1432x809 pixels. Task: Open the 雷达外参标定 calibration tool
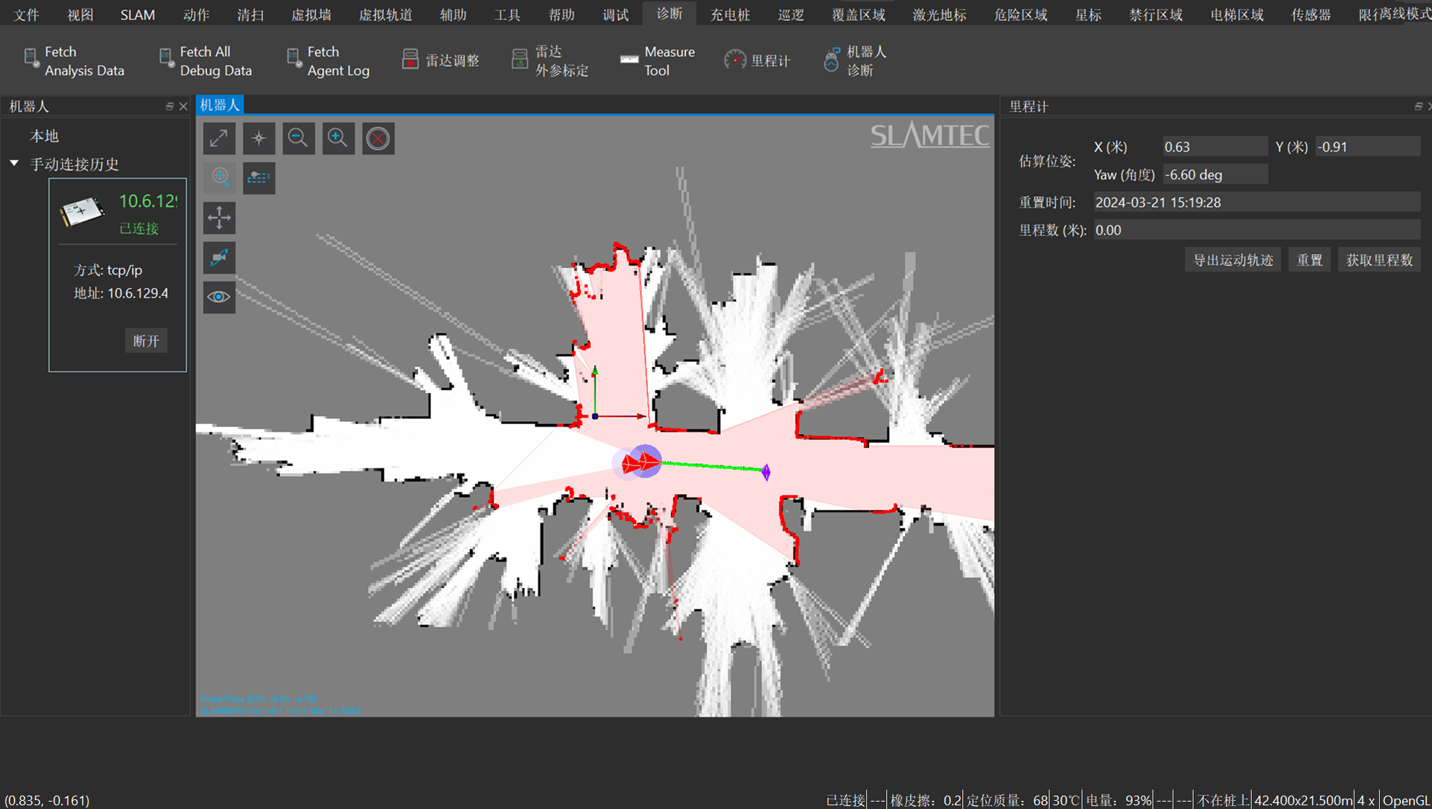click(550, 60)
